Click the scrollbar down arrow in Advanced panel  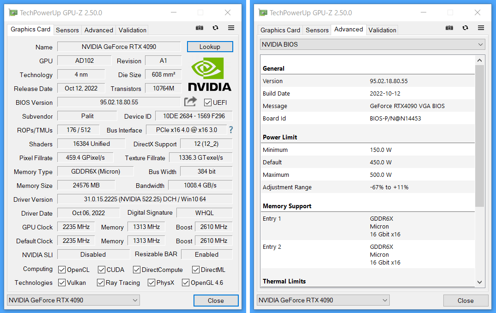click(479, 282)
